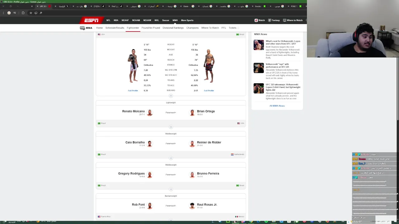Image resolution: width=399 pixels, height=224 pixels.
Task: Click Rob Font's headshot
Action: pos(150,206)
